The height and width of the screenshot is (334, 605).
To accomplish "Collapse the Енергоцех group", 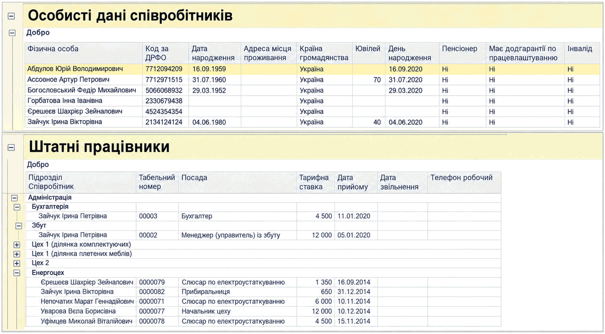I will [x=17, y=272].
